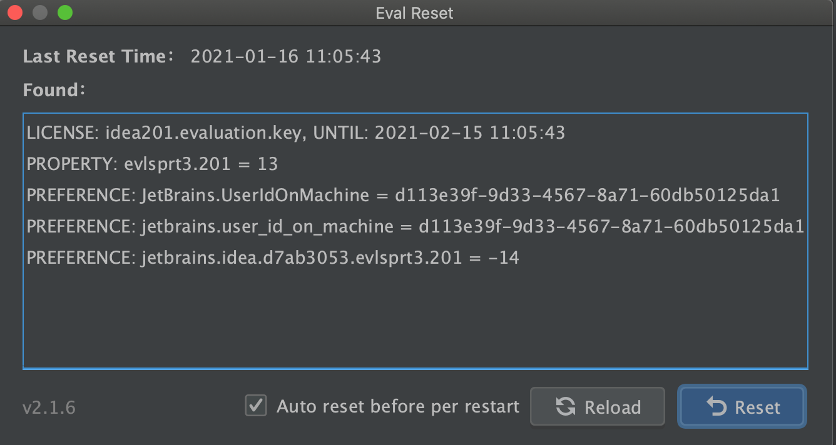This screenshot has height=445, width=836.
Task: Click the 2021-01-16 11:05:43 timestamp
Action: pyautogui.click(x=286, y=57)
